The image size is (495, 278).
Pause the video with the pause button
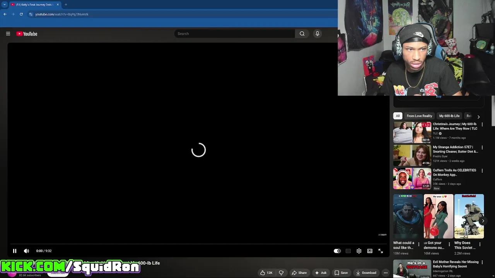point(15,251)
